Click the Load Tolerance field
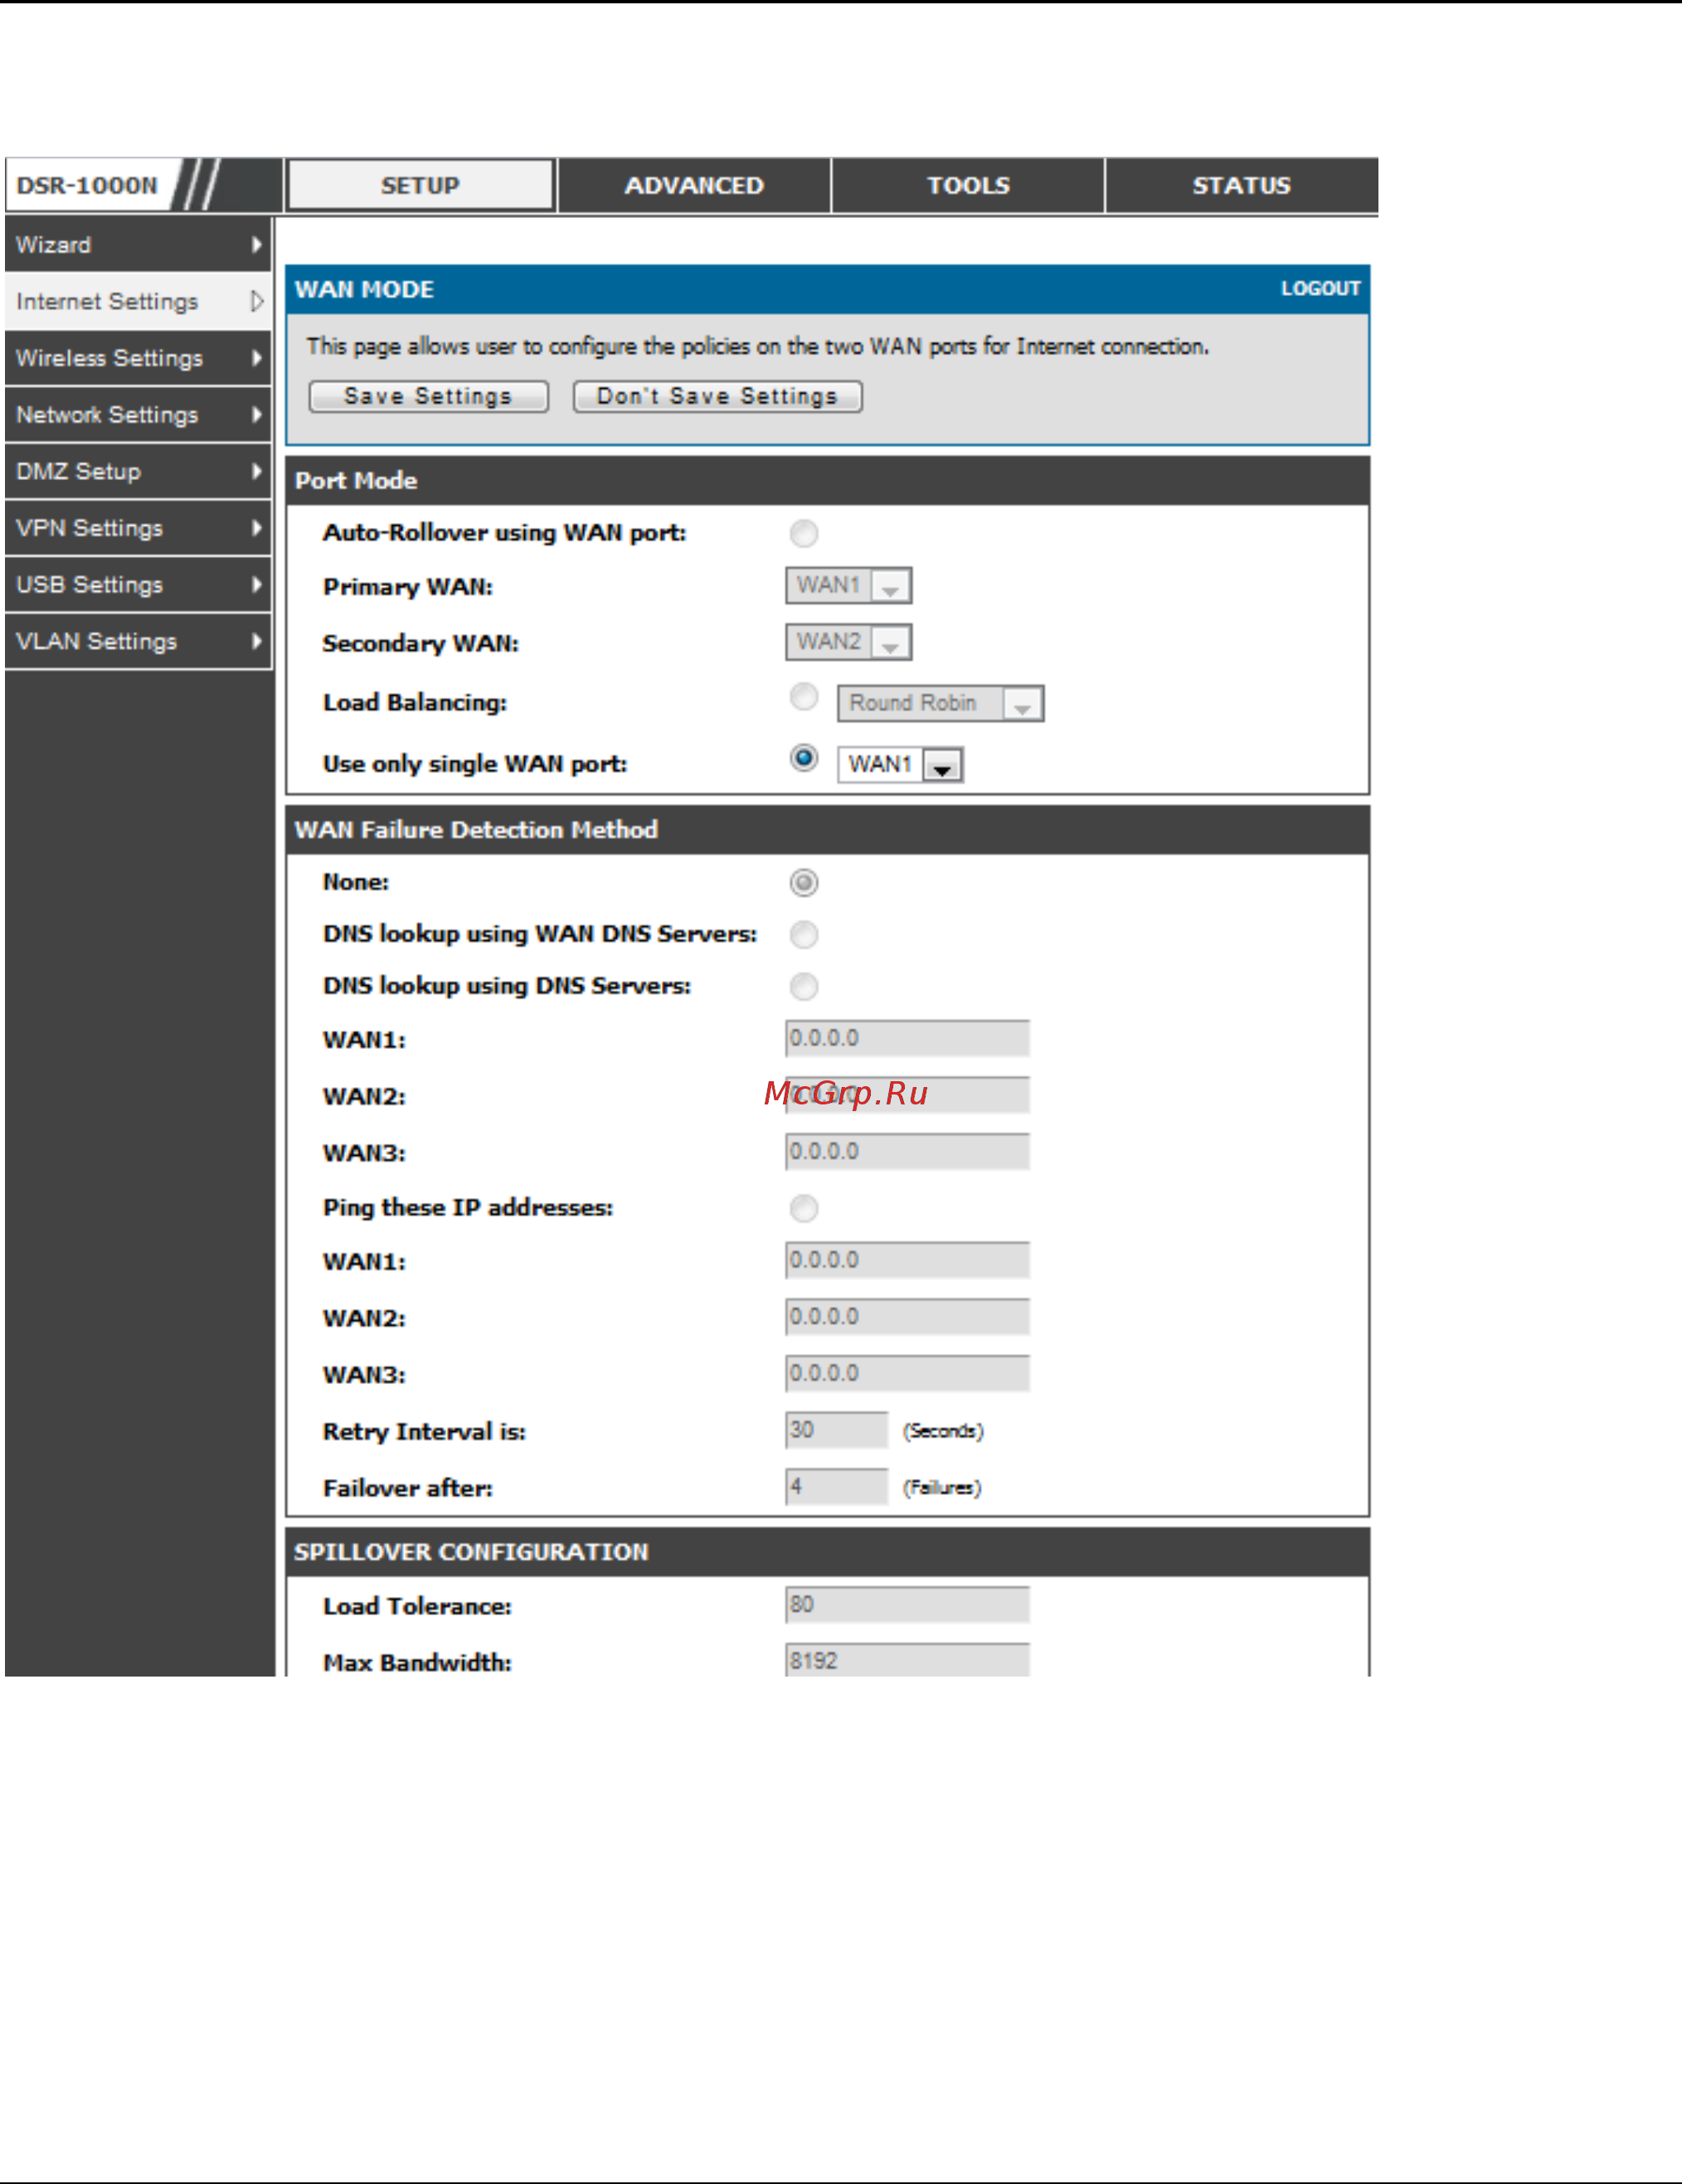The height and width of the screenshot is (2184, 1682). pos(907,1605)
